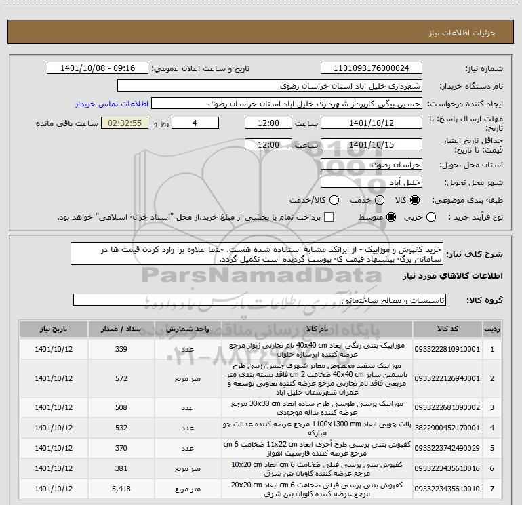Click the کفپوش بتنی پرسی طرح آجری name
This screenshot has width=522, height=505.
click(317, 449)
